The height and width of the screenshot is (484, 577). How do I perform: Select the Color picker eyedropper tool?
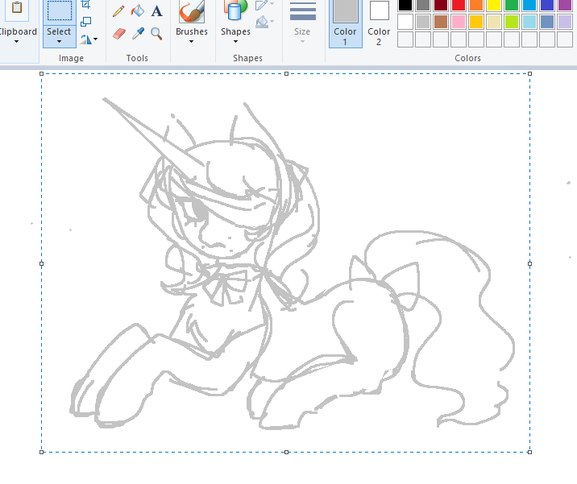click(138, 34)
